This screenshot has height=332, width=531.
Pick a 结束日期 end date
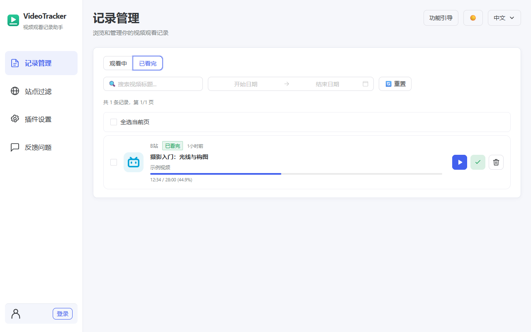(x=327, y=84)
